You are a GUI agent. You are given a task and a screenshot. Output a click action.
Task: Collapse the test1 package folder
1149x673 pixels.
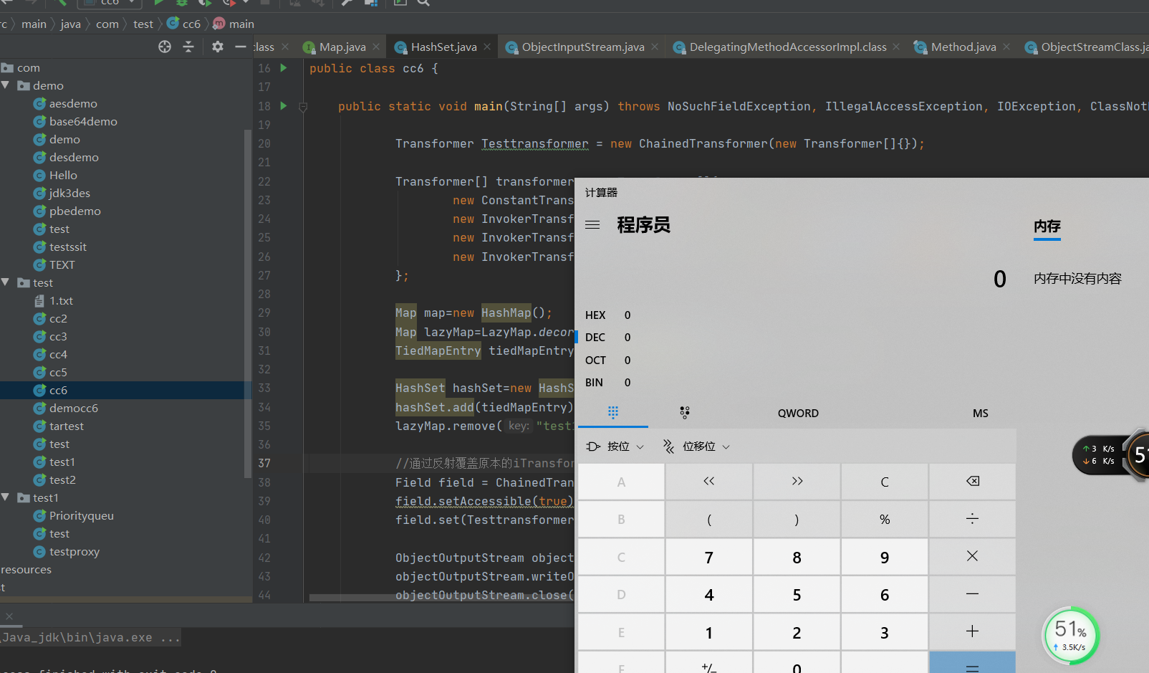[x=6, y=497]
